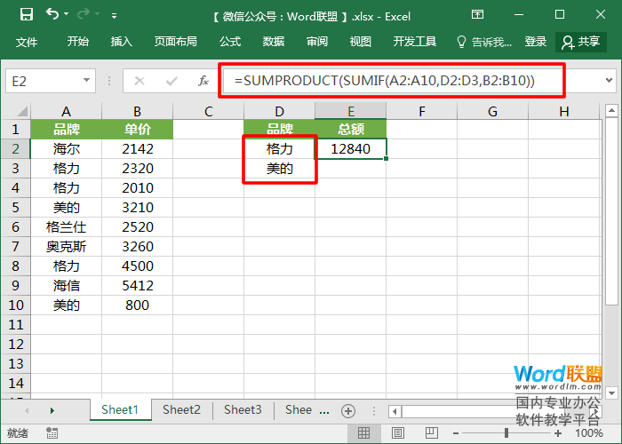This screenshot has height=444, width=622.
Task: Click the previous sheet navigation arrow
Action: (x=27, y=410)
